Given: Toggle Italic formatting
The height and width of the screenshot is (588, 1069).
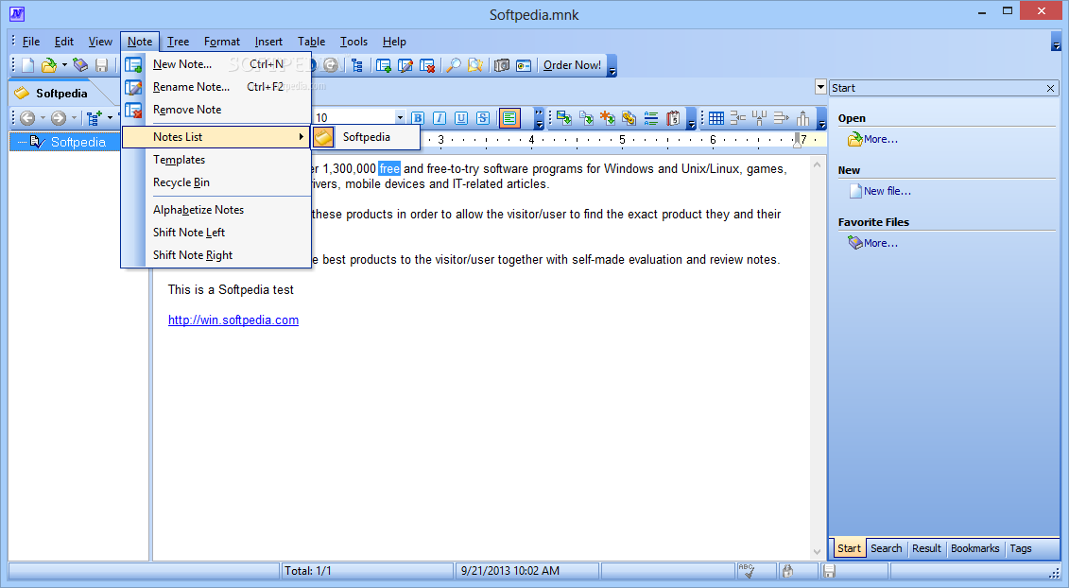Looking at the screenshot, I should point(440,118).
